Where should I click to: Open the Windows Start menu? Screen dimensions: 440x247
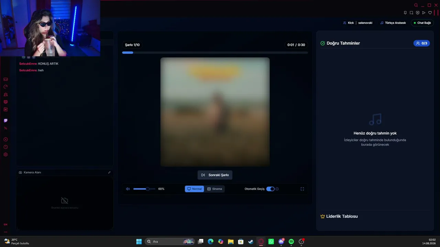(x=139, y=242)
